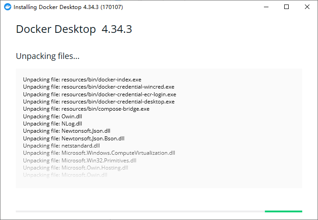Screen dimensions: 318x220
Task: Close the Docker Desktop installer window
Action: [307, 7]
